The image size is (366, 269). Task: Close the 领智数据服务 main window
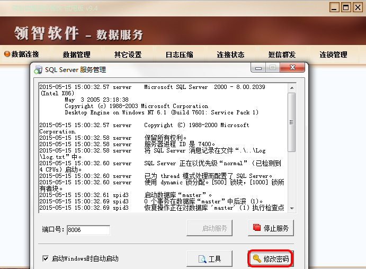358,7
